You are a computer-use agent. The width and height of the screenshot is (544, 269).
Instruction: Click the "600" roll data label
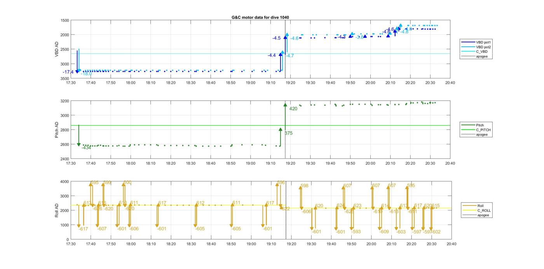pos(127,182)
